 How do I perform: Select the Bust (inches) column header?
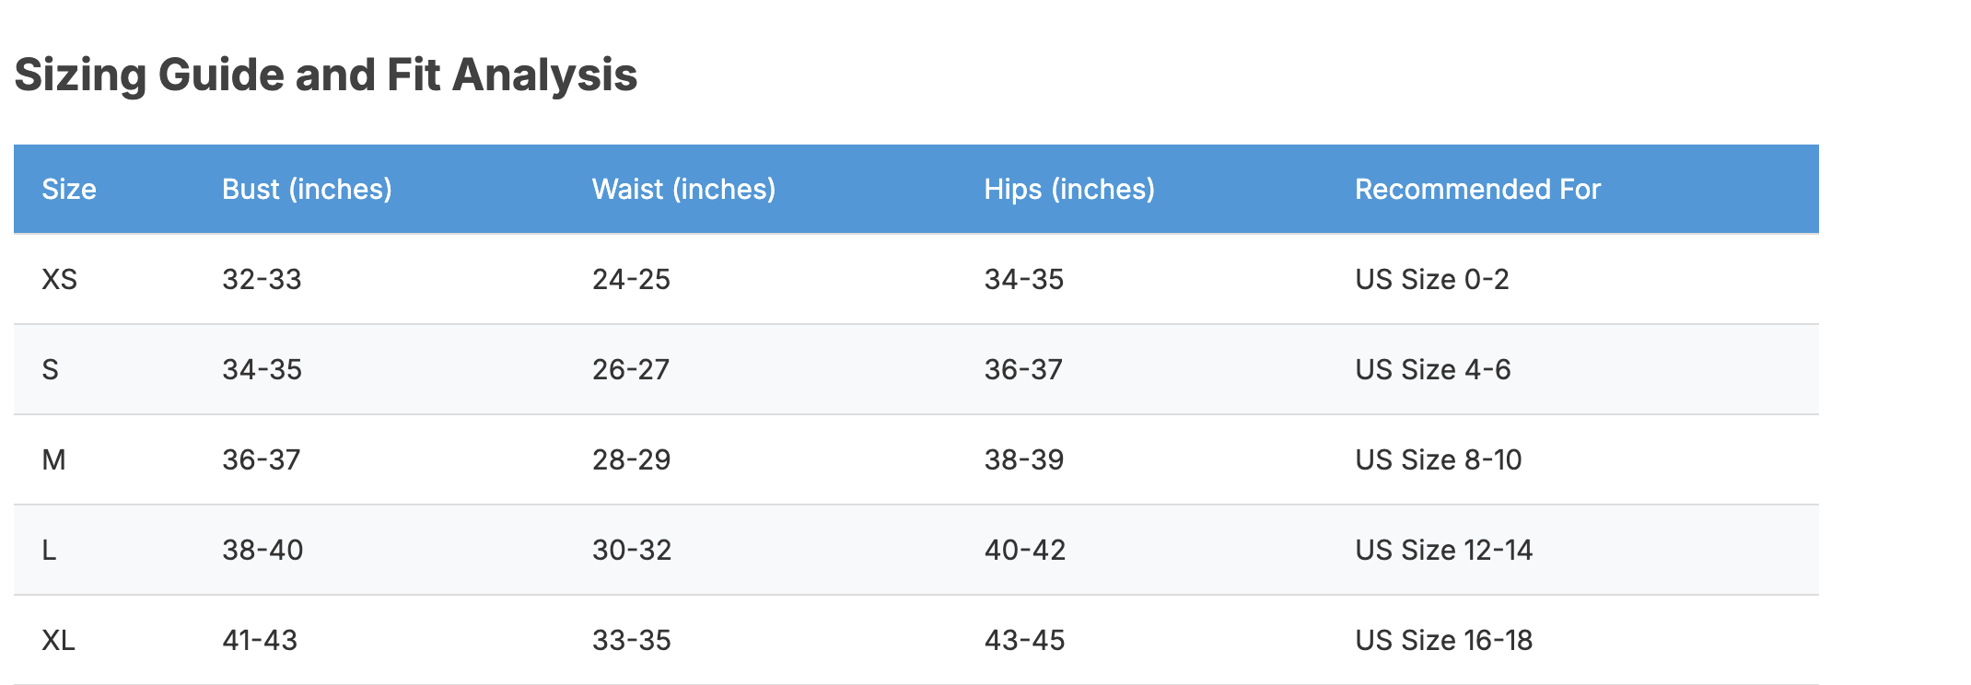(x=307, y=190)
